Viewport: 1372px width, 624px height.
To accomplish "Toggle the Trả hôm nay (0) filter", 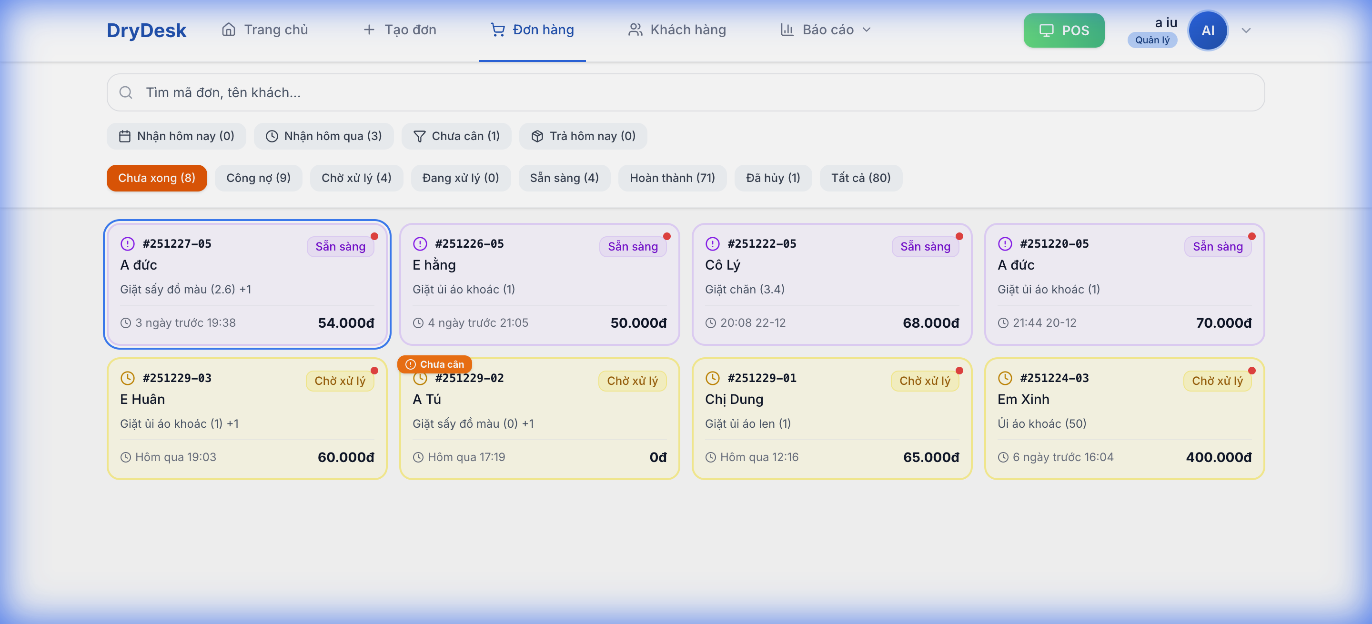I will point(583,136).
